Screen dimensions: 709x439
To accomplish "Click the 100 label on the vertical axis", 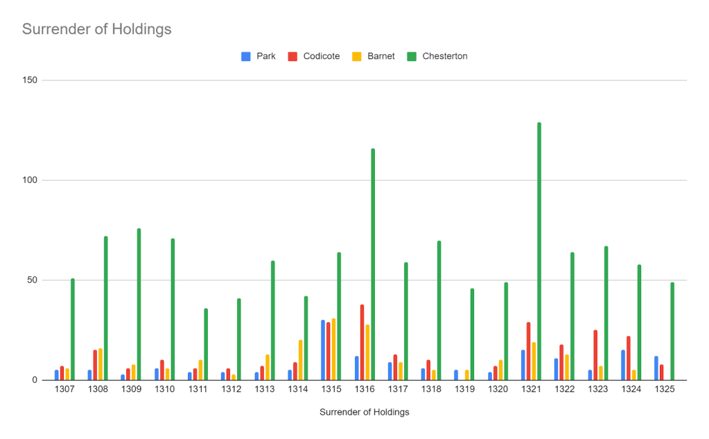I will pos(29,180).
